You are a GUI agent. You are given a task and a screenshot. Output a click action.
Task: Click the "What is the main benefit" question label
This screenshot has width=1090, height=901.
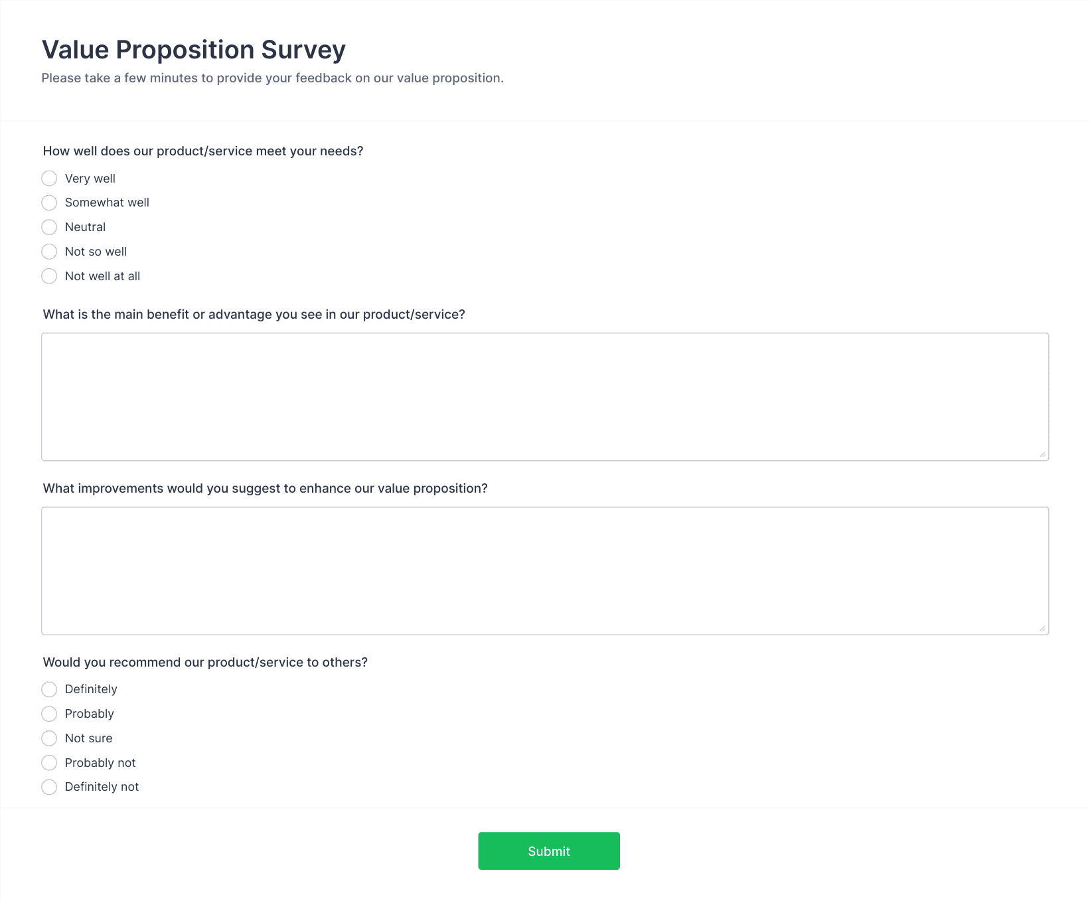coord(254,315)
